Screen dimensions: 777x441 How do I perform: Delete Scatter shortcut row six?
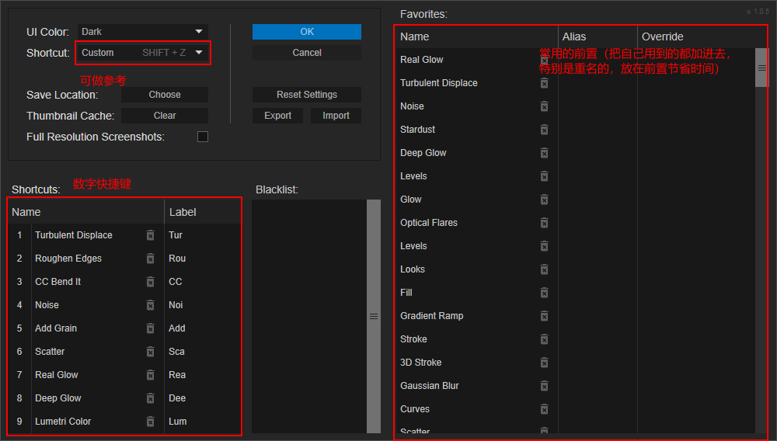[150, 352]
